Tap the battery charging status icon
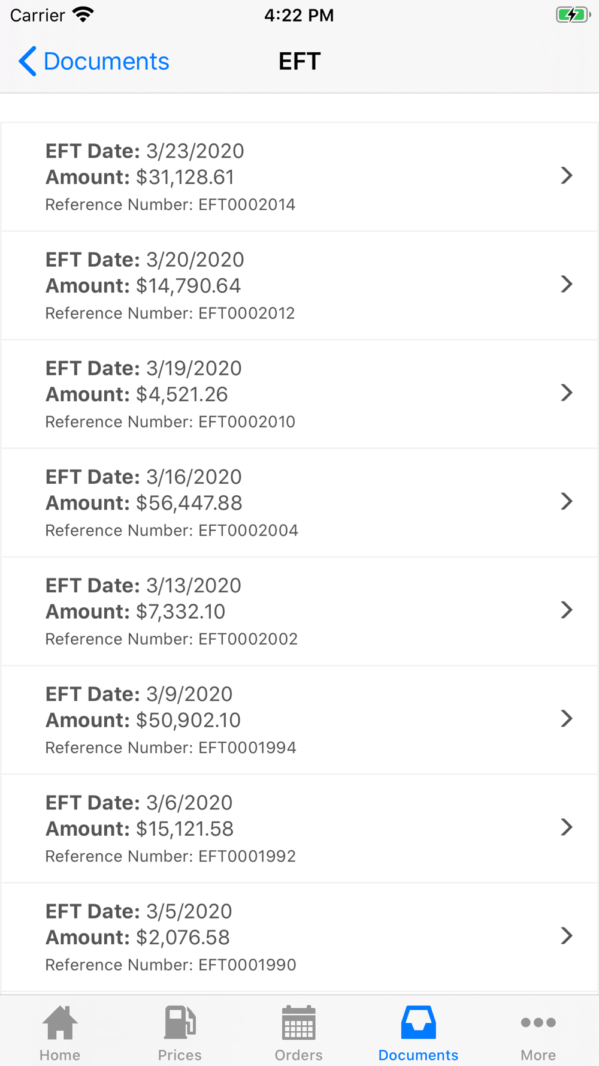Screen dimensions: 599x1066 click(573, 15)
